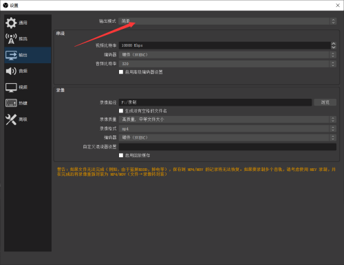Open the 高级 (Advanced) tools icon page
Screen dimensions: 344x265
11,119
